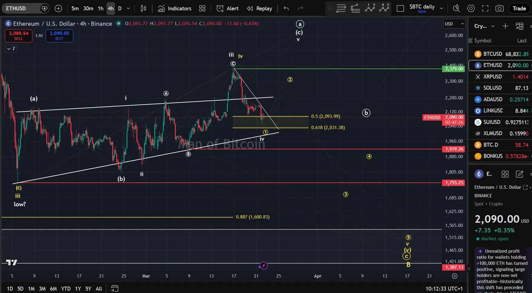Open the Ethereum / U.S. Dollar external link icon

click(525, 187)
